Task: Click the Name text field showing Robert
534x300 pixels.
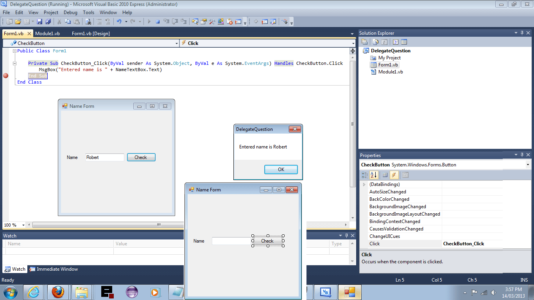Action: [104, 157]
